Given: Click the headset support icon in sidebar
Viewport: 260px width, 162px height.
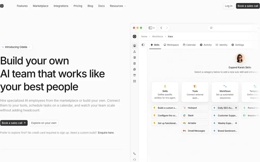Looking at the screenshot, I should [135, 159].
